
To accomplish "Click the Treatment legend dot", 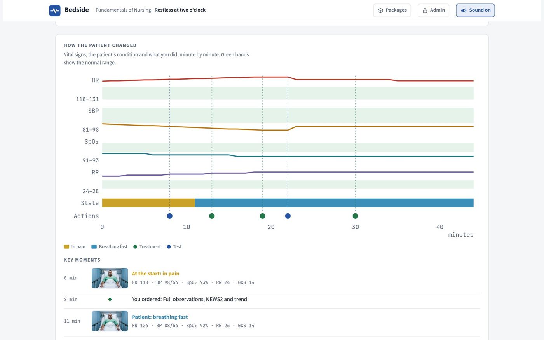I will pyautogui.click(x=135, y=247).
